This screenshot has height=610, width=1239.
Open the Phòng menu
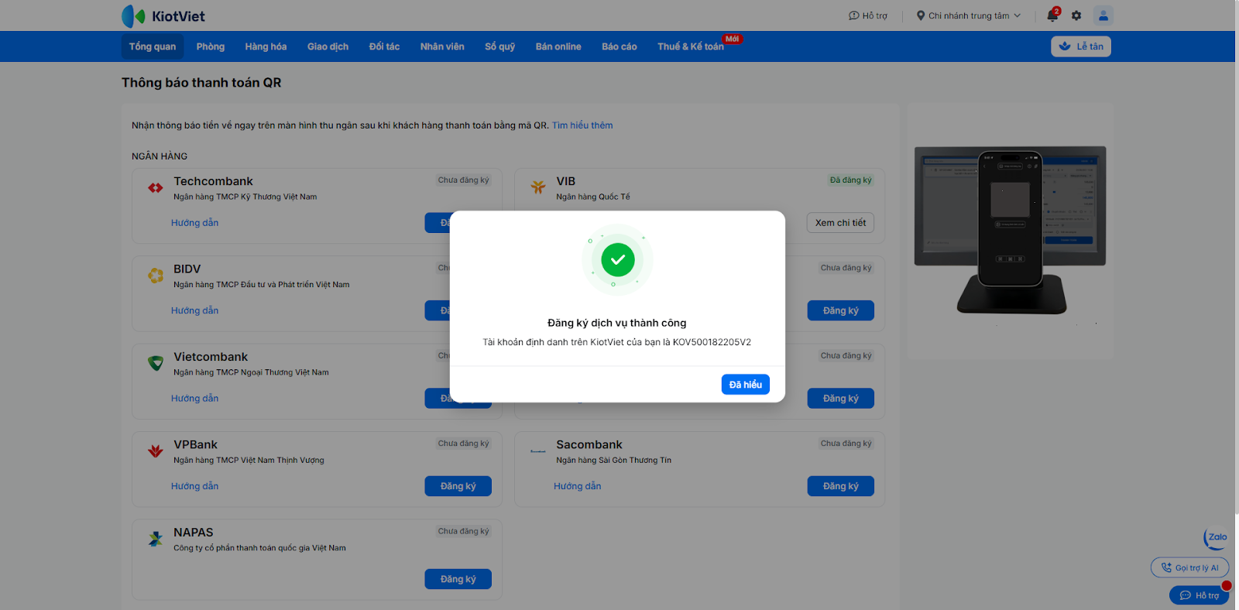click(x=211, y=46)
